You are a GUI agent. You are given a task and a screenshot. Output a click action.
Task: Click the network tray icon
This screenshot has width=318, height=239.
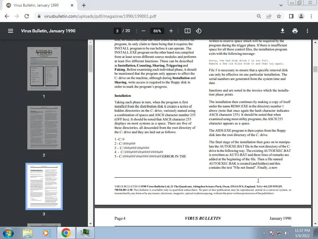click(279, 233)
